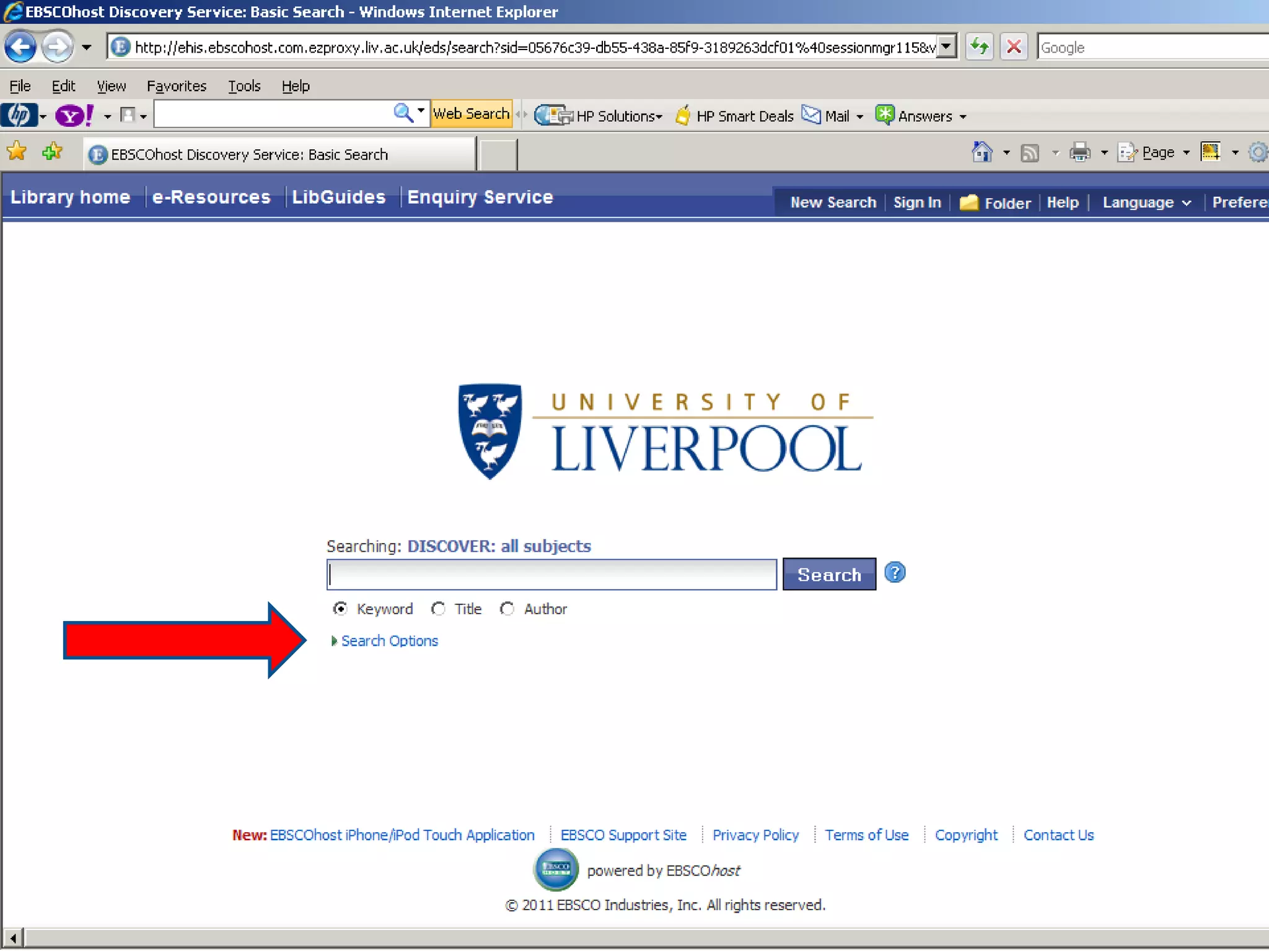Open the Folder icon link

pyautogui.click(x=968, y=203)
